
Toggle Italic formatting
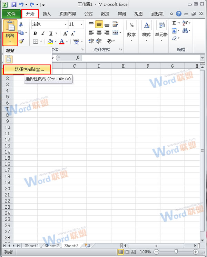pyautogui.click(x=43, y=33)
